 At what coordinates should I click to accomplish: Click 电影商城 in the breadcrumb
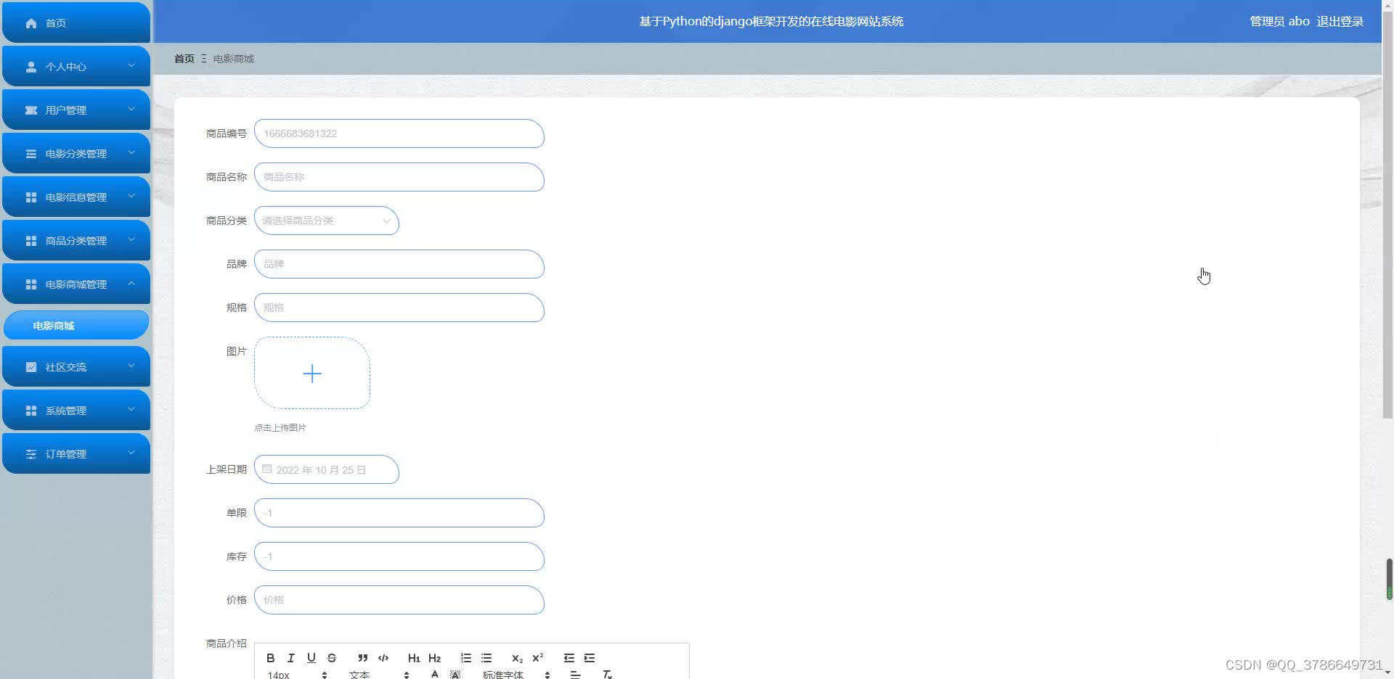click(x=234, y=59)
